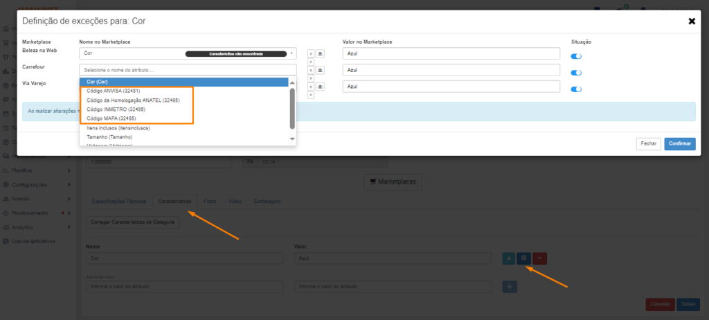This screenshot has width=709, height=320.
Task: Expand the Analytics sidebar menu arrow
Action: [69, 227]
